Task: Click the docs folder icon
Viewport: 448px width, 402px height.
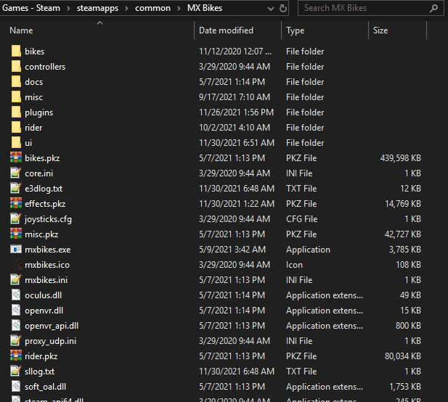Action: (16, 82)
